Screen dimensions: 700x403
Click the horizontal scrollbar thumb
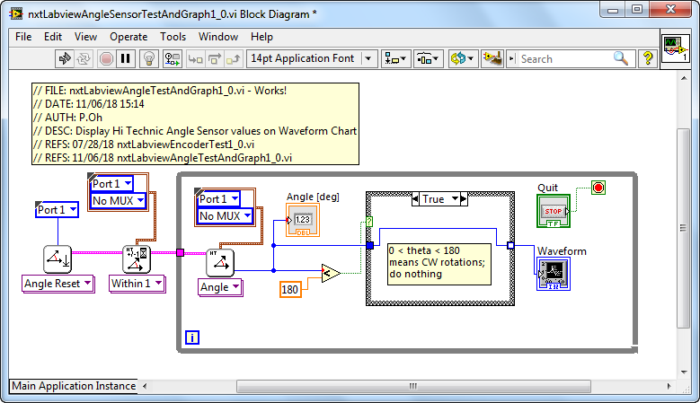413,386
